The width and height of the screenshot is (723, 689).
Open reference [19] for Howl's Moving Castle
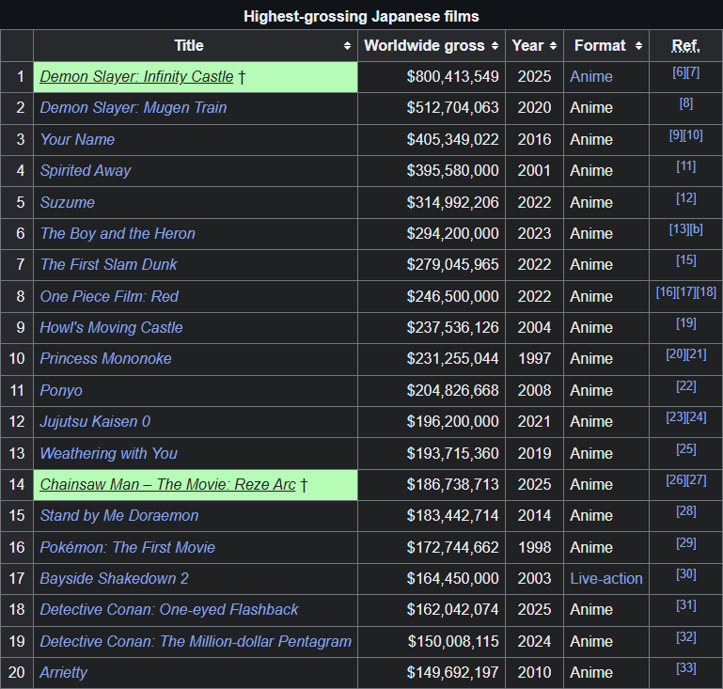click(x=686, y=323)
